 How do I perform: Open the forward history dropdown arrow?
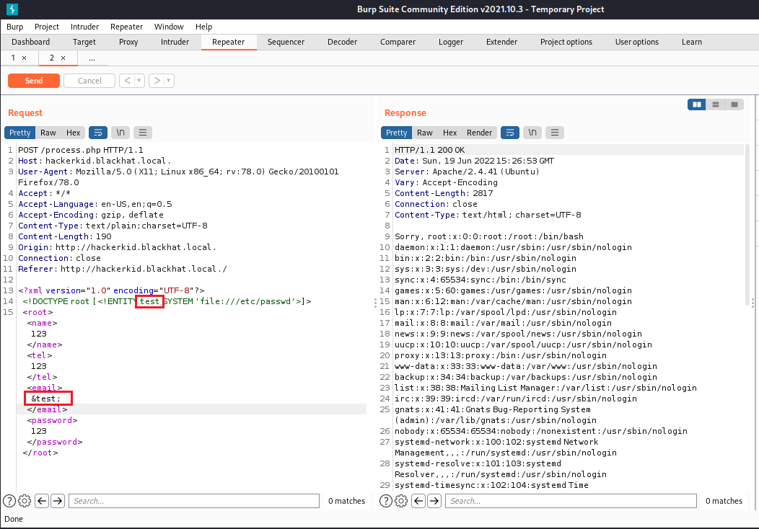tap(168, 81)
